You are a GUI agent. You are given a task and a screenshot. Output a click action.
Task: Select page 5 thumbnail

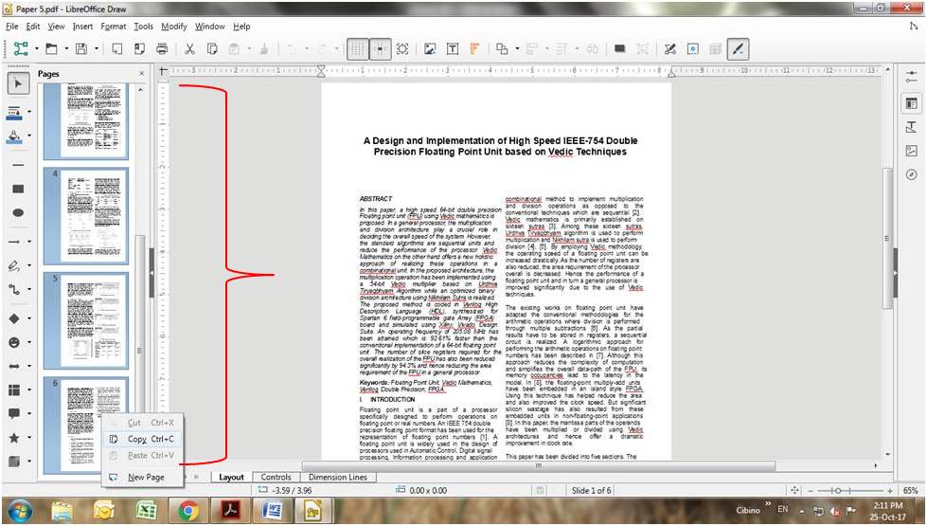(86, 320)
